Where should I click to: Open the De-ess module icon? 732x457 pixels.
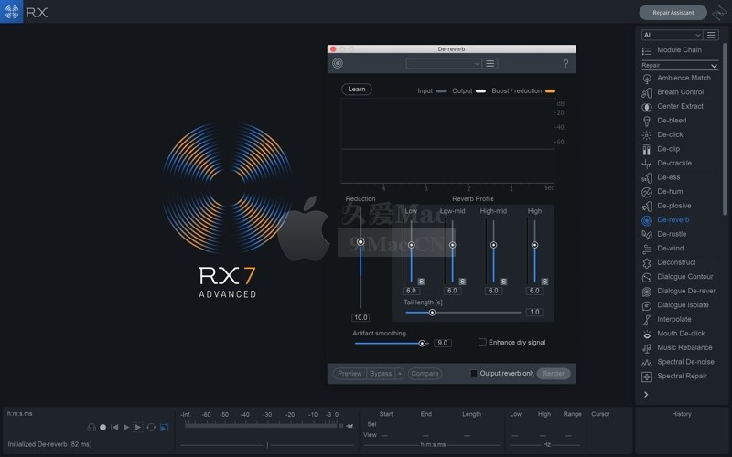(x=647, y=178)
